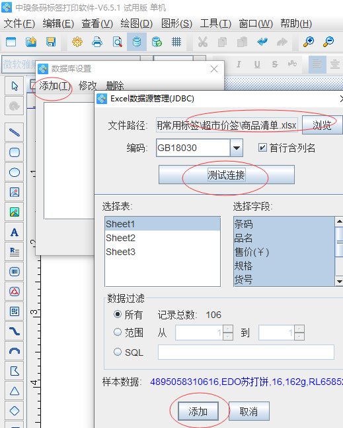Select the rich text tool

(15, 252)
